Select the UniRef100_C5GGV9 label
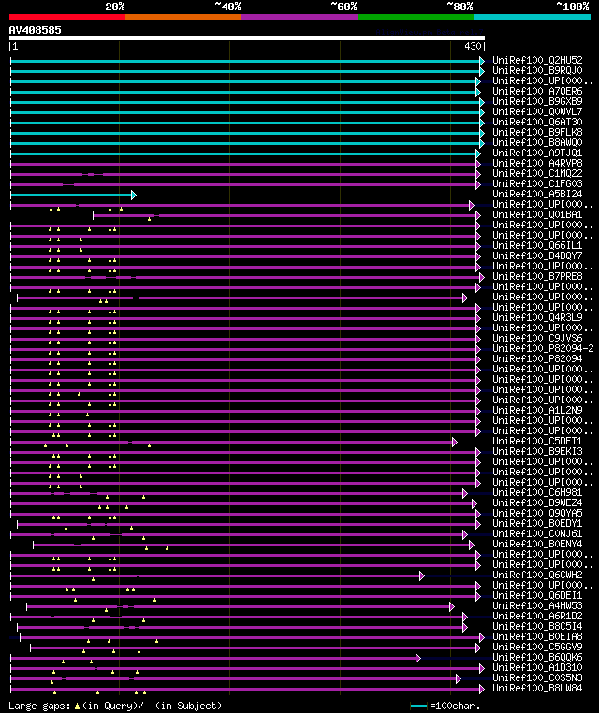 [x=537, y=648]
